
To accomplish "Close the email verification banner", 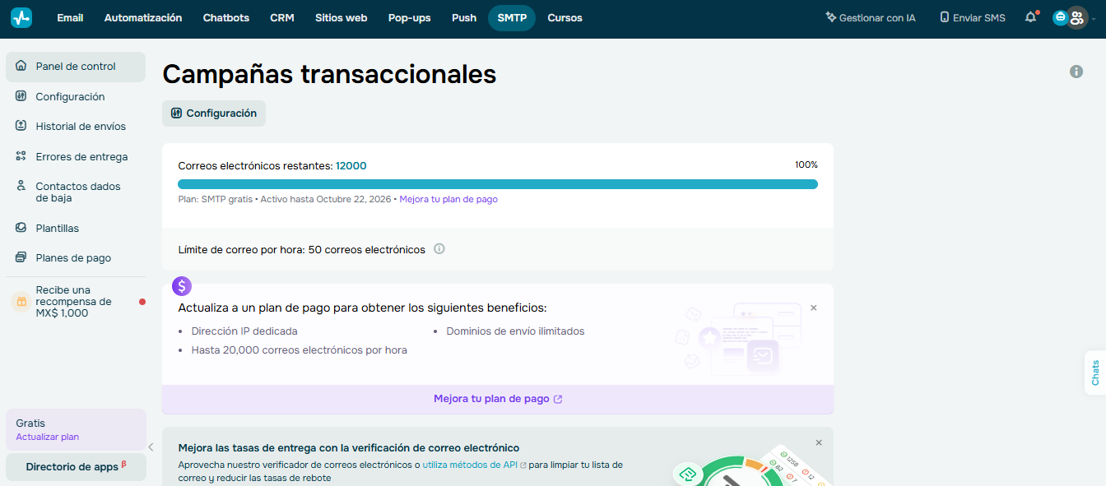I will point(819,442).
